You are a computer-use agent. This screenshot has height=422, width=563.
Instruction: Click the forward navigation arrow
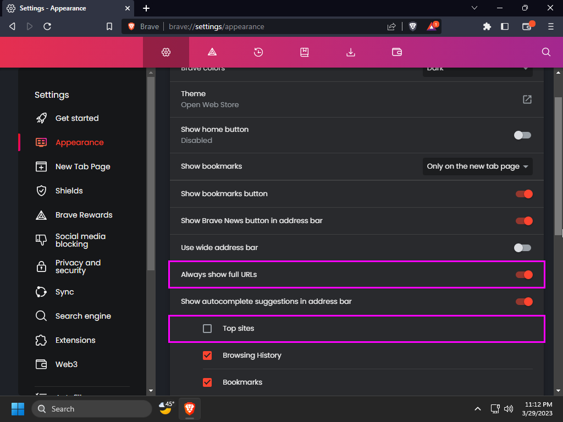tap(30, 26)
